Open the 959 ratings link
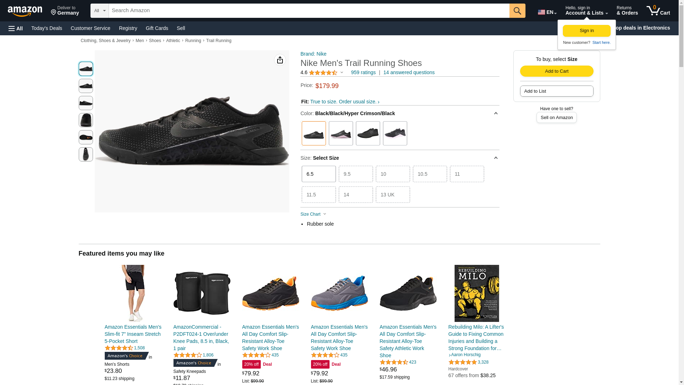 363,72
